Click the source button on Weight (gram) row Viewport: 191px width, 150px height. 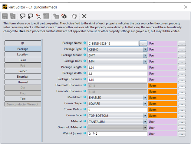coord(182,134)
